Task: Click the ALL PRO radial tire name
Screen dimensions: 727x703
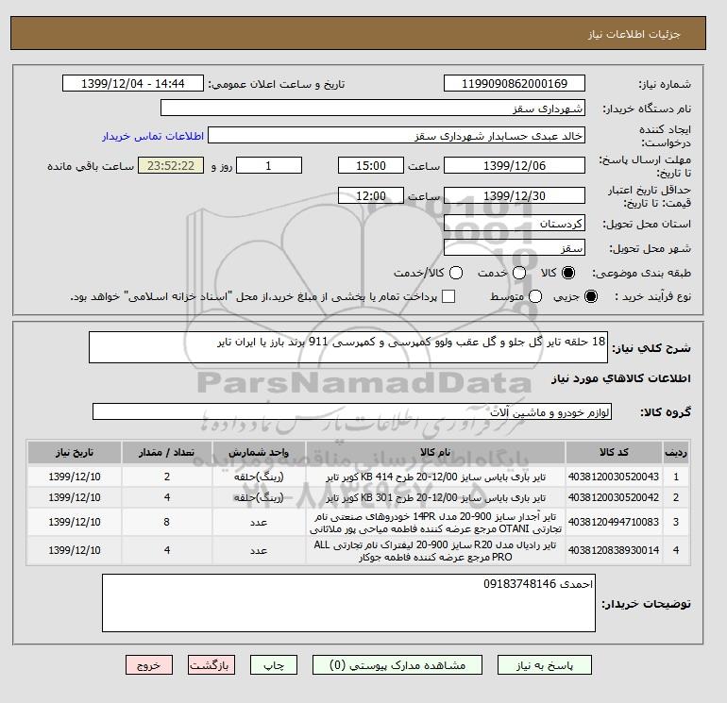Action: [435, 550]
